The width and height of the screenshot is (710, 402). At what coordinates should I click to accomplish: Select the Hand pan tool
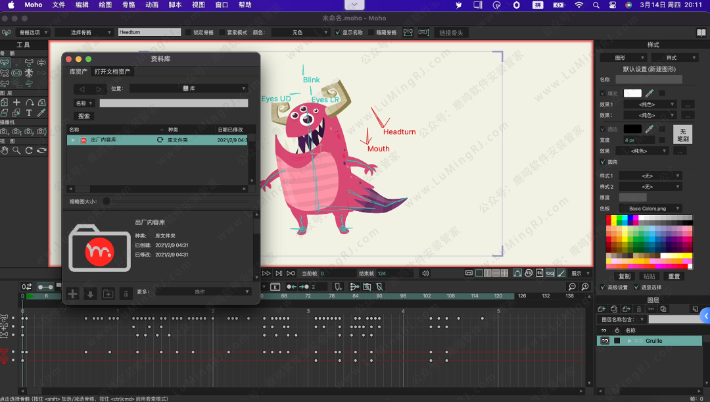pyautogui.click(x=5, y=151)
